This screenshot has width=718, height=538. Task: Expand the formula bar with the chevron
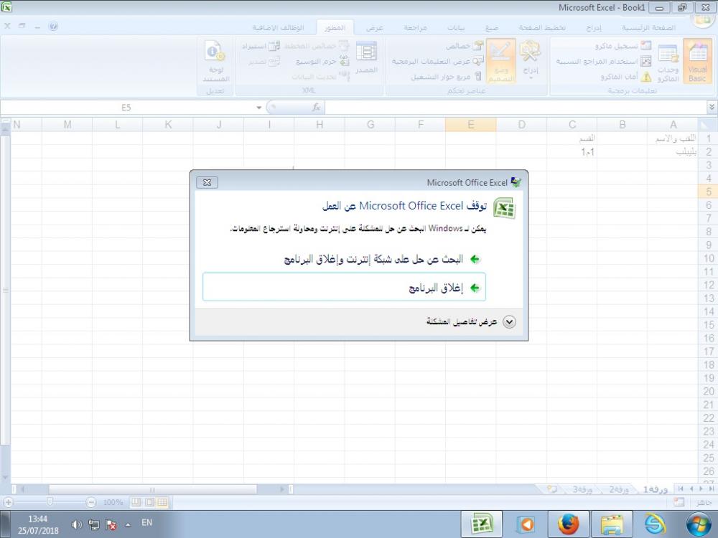[711, 107]
